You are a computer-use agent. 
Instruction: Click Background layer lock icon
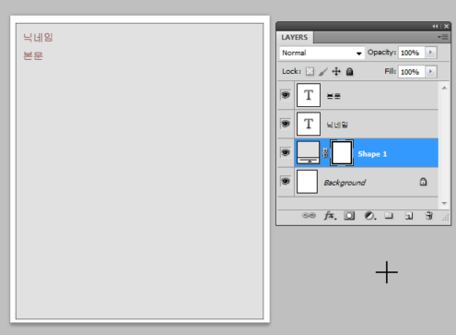pyautogui.click(x=423, y=182)
